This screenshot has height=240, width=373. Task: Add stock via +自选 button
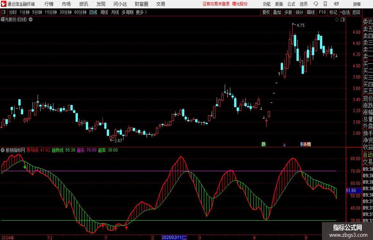[345, 12]
